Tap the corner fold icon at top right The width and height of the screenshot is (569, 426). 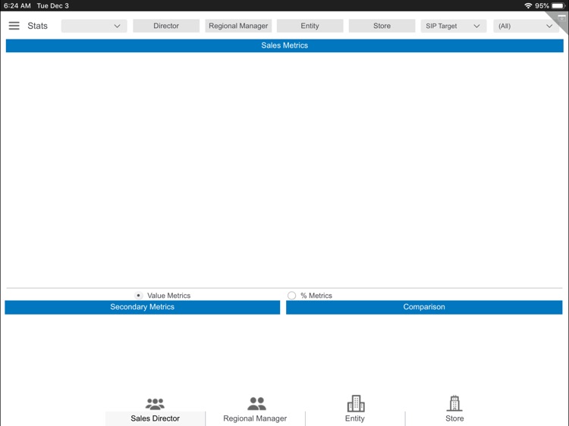560,20
